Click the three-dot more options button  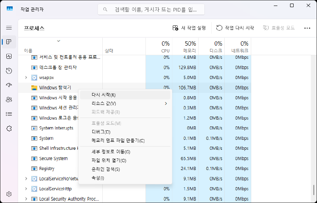307,28
